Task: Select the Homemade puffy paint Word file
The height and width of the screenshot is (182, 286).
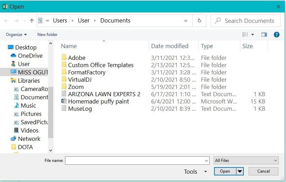Action: pos(98,101)
